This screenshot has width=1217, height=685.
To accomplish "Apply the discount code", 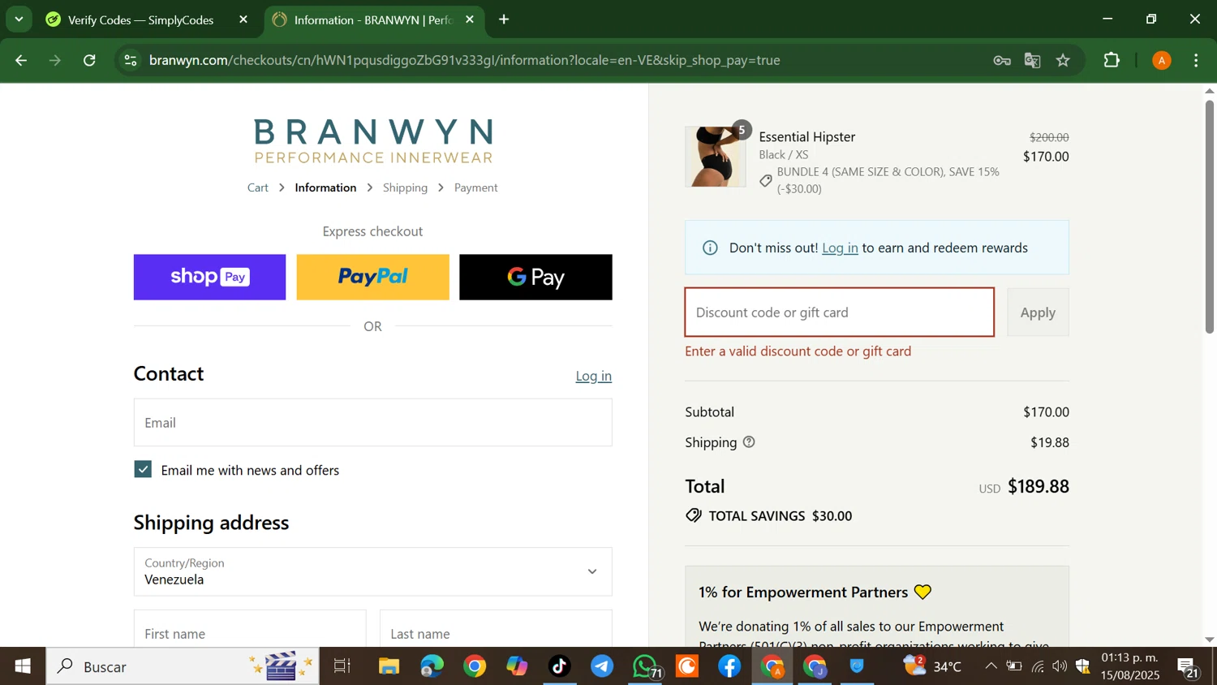I will (1038, 312).
